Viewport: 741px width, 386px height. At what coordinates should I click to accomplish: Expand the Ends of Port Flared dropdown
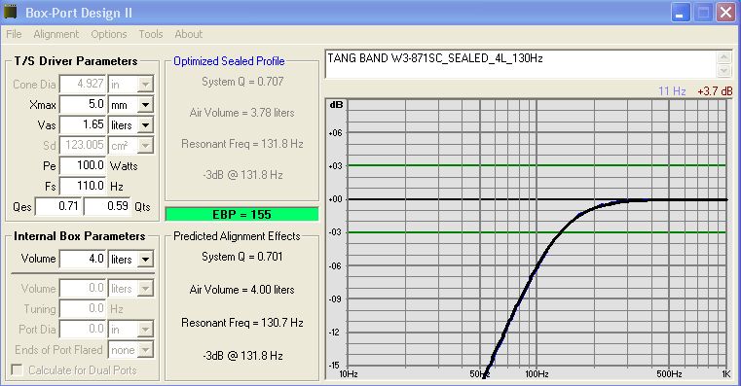(145, 350)
